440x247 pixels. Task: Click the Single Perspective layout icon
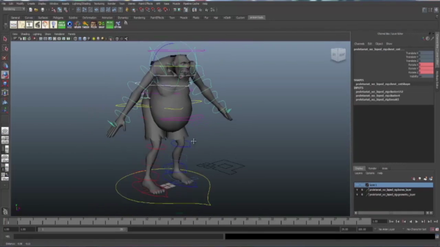5,131
